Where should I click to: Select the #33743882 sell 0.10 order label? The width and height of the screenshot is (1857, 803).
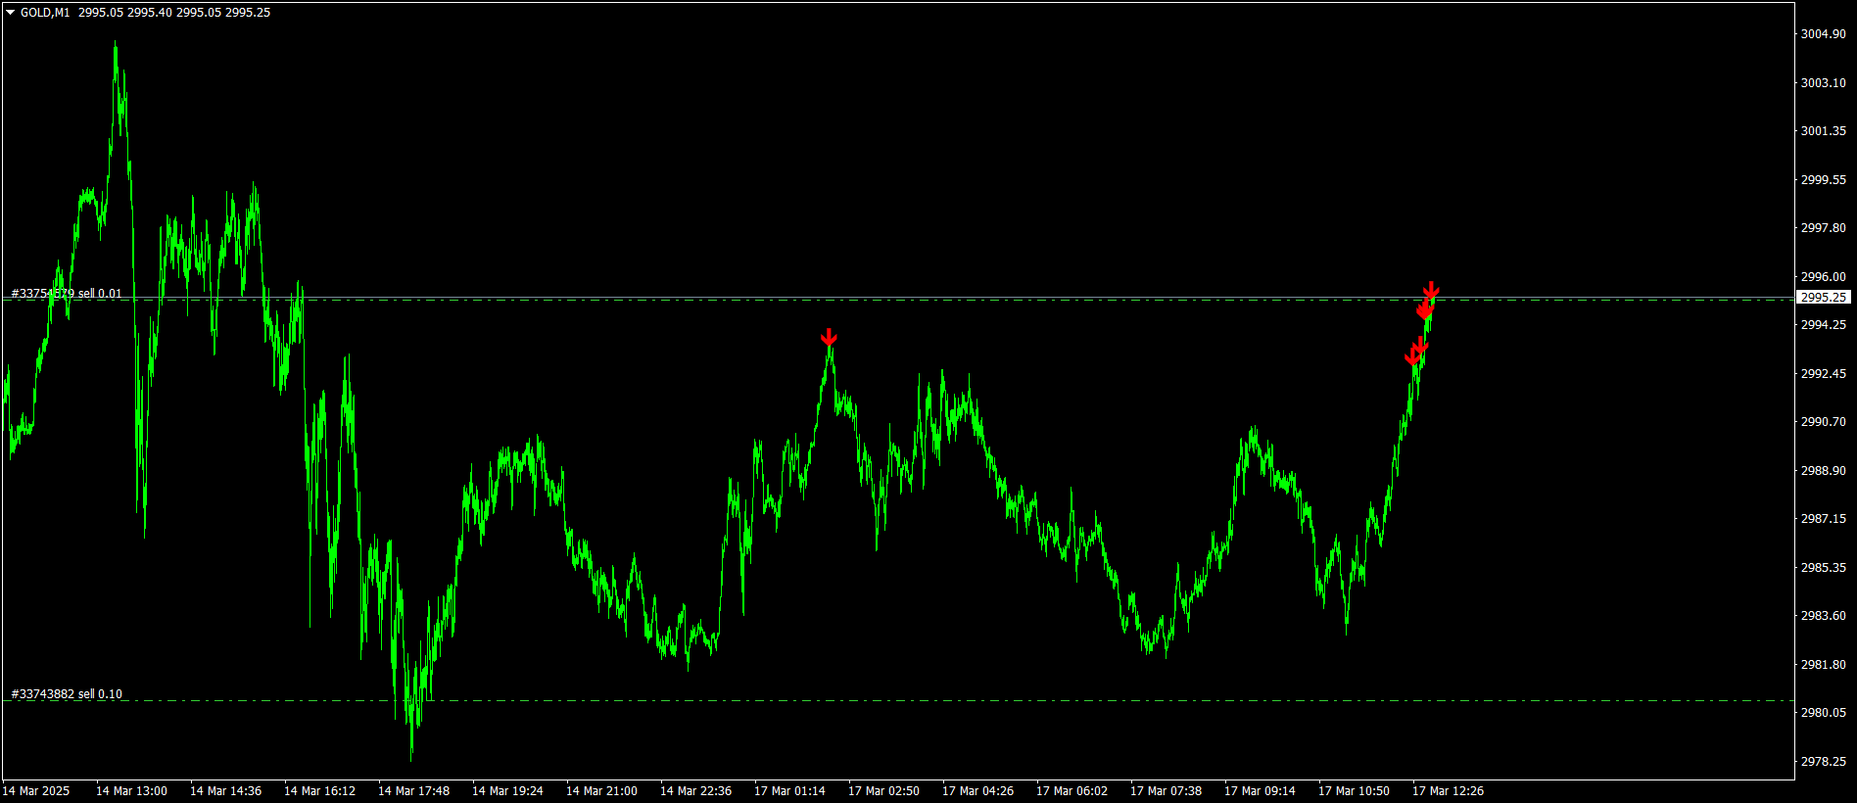(x=67, y=694)
